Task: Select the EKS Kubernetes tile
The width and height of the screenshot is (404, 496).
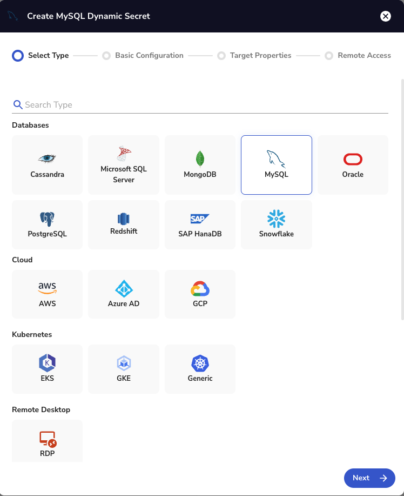Action: pos(47,369)
